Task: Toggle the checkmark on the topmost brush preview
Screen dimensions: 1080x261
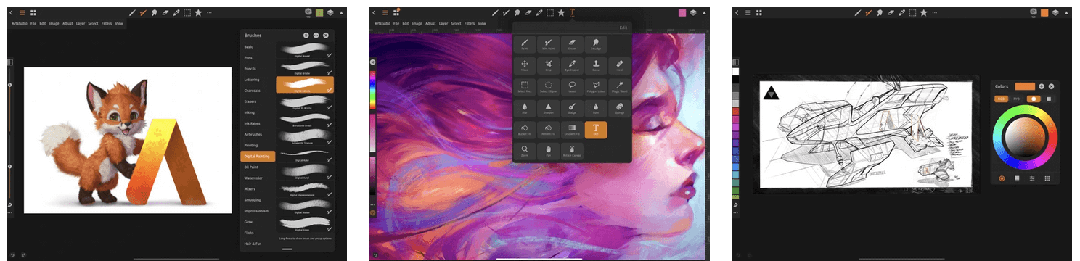Action: (330, 55)
